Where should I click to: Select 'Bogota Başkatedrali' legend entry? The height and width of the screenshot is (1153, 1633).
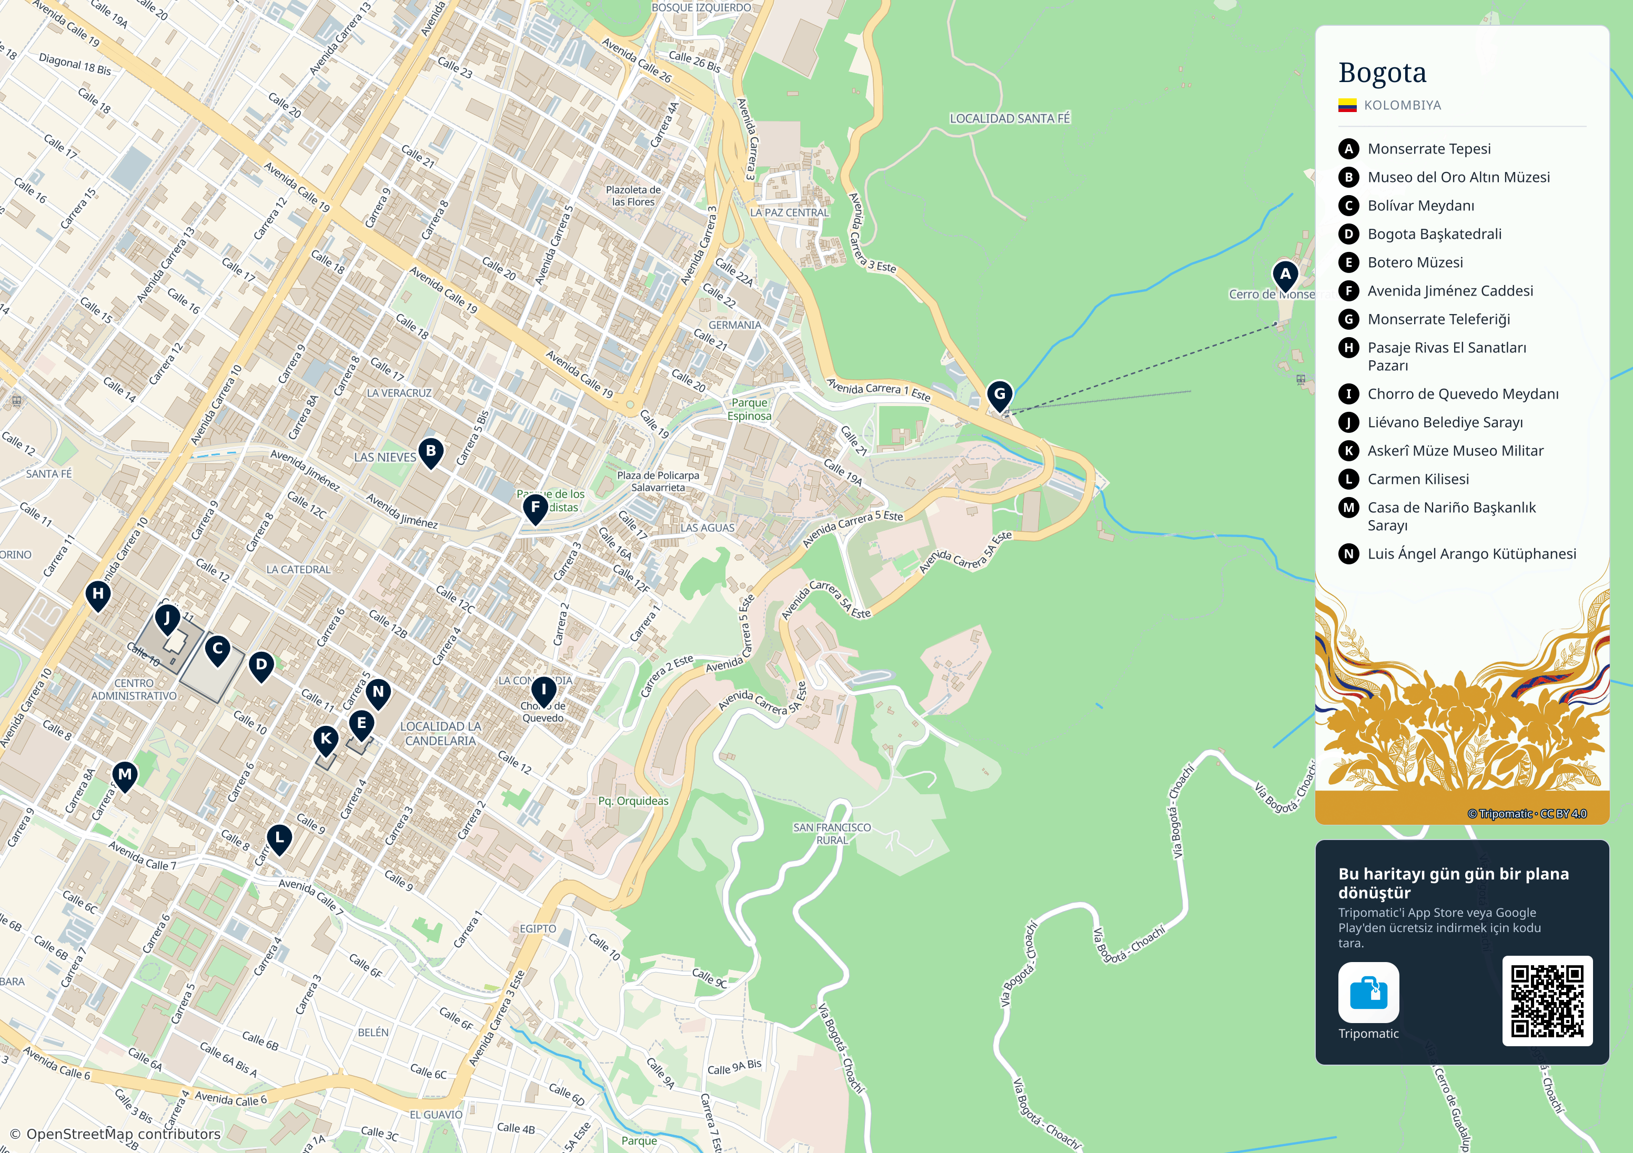tap(1435, 234)
